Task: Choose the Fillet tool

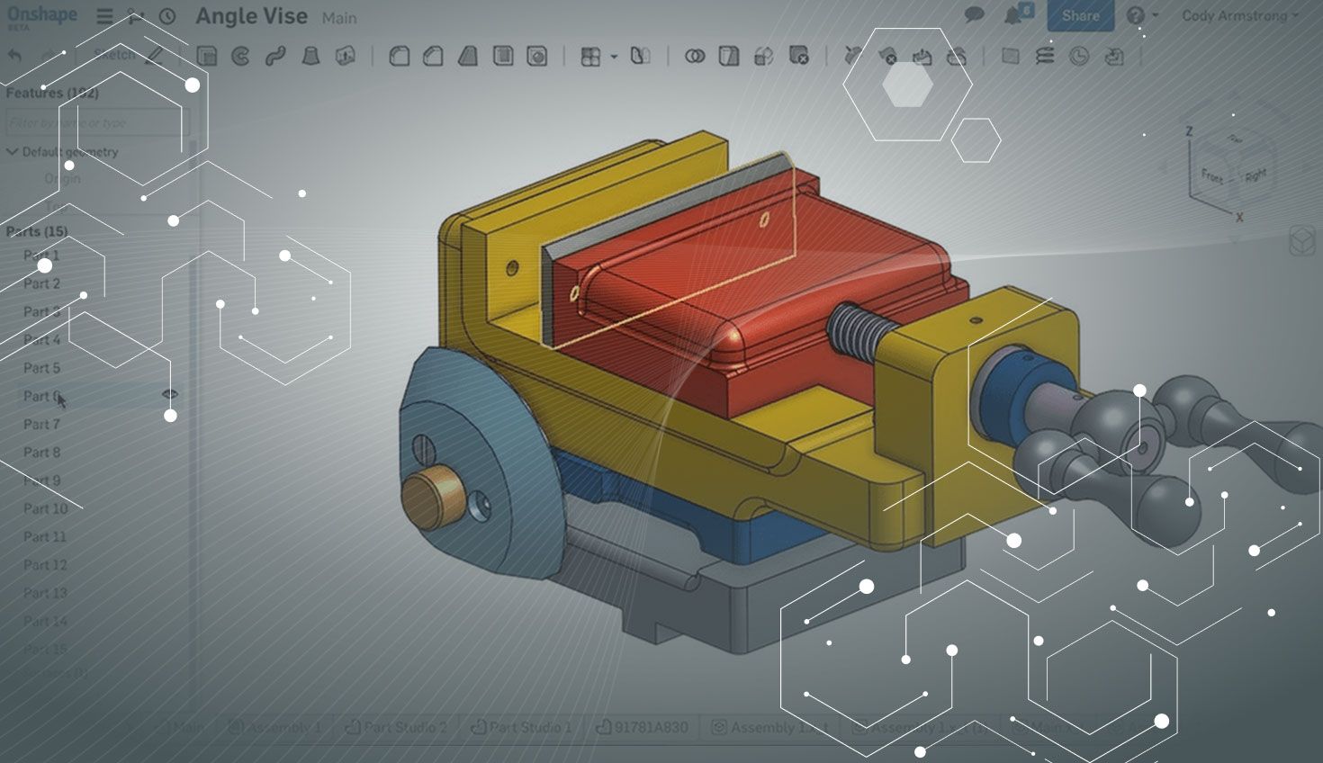Action: point(399,57)
